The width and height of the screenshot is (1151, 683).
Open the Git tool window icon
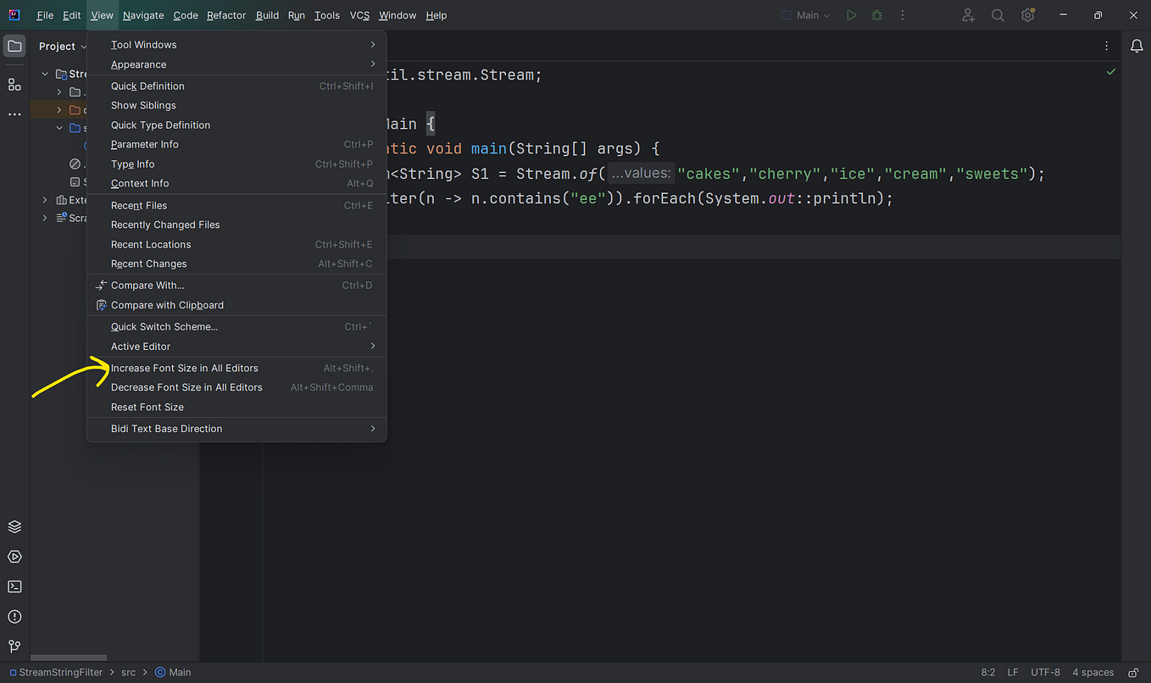[14, 647]
